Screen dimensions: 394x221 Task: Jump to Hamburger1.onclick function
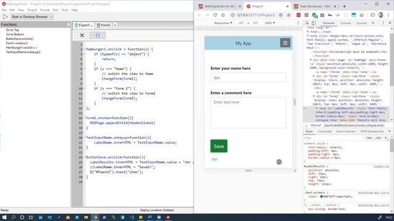click(x=22, y=48)
